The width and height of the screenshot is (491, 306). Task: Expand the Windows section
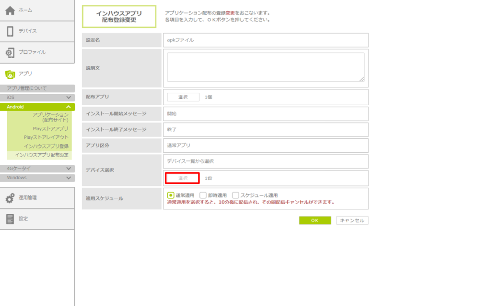69,178
